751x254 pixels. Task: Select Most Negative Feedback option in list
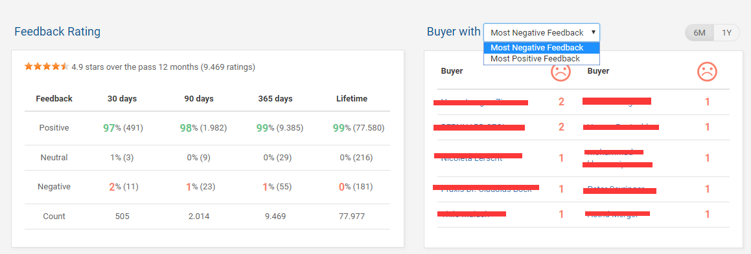pos(541,48)
